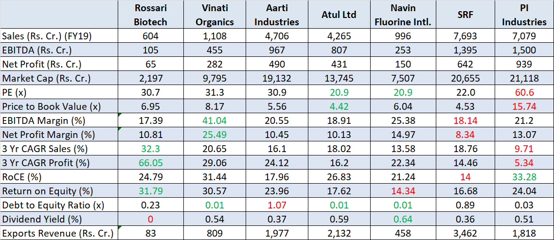Select SRF's Market Cap cell 20,655
Screen dimensions: 554x240
coord(465,79)
